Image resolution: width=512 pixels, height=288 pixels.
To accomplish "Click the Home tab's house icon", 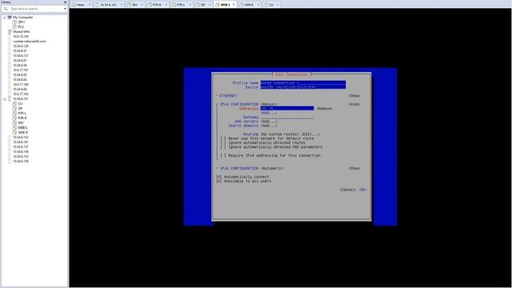I will [x=74, y=5].
